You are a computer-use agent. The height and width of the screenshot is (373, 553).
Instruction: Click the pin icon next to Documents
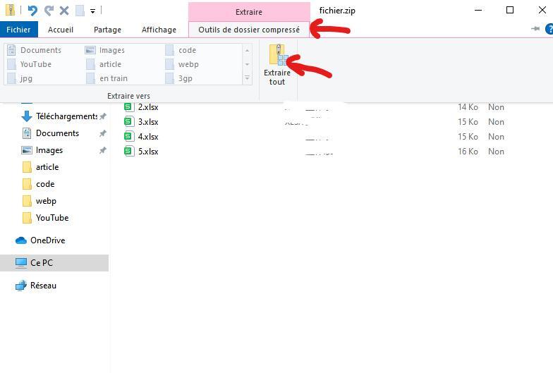[103, 133]
